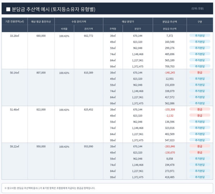Image resolution: width=215 pixels, height=194 pixels.
Task: Select the red -140,245 refund amount
Action: (x=169, y=73)
